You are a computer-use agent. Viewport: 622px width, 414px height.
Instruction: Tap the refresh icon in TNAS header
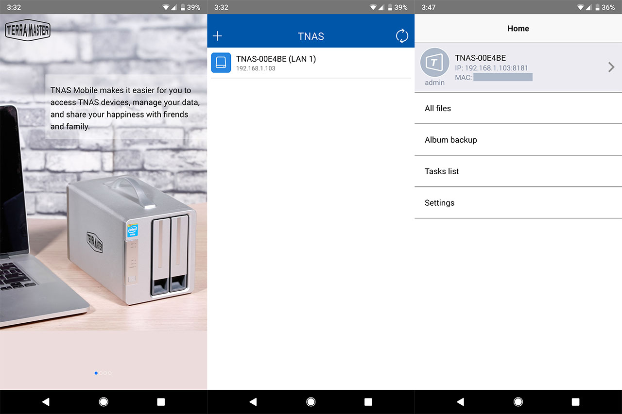pyautogui.click(x=402, y=36)
